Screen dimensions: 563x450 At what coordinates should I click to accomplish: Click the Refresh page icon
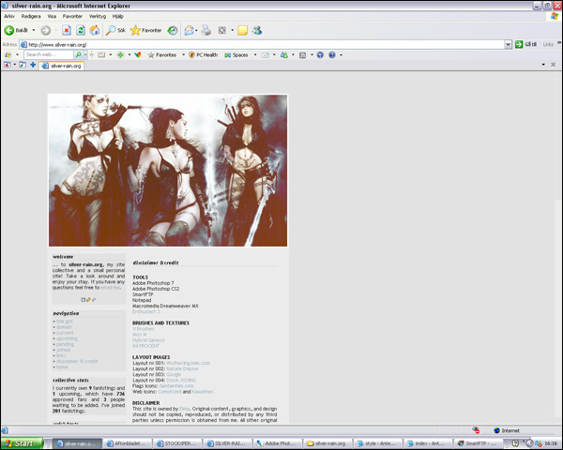coord(81,31)
